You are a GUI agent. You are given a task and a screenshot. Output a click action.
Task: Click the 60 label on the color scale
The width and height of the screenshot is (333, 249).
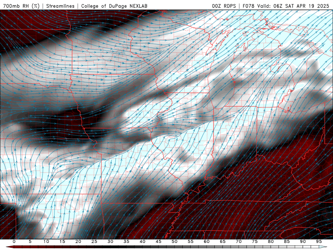coord(206,242)
